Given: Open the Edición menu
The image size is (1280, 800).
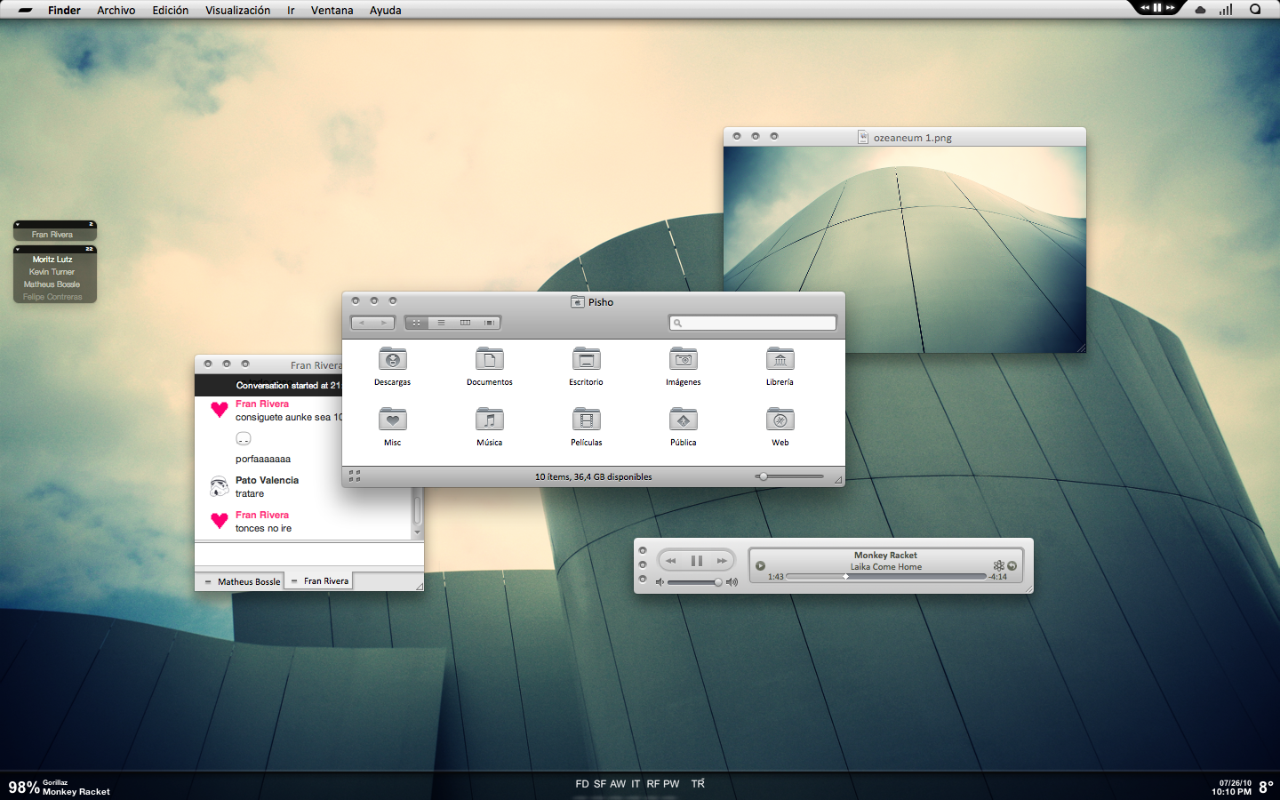Looking at the screenshot, I should pyautogui.click(x=171, y=11).
